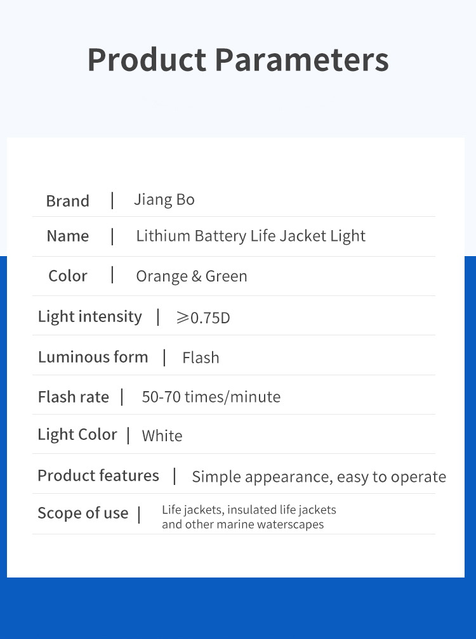The image size is (476, 639).
Task: Select the Product features label
Action: pyautogui.click(x=98, y=475)
